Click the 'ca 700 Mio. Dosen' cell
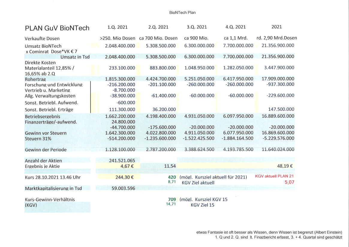Viewport: 349px width, 247px height. (x=158, y=38)
